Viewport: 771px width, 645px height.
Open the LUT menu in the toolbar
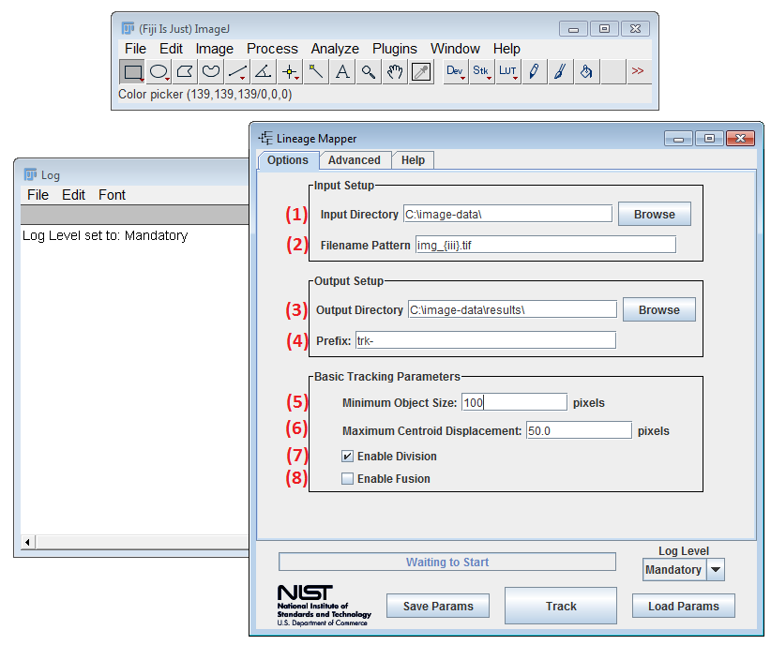click(x=506, y=71)
